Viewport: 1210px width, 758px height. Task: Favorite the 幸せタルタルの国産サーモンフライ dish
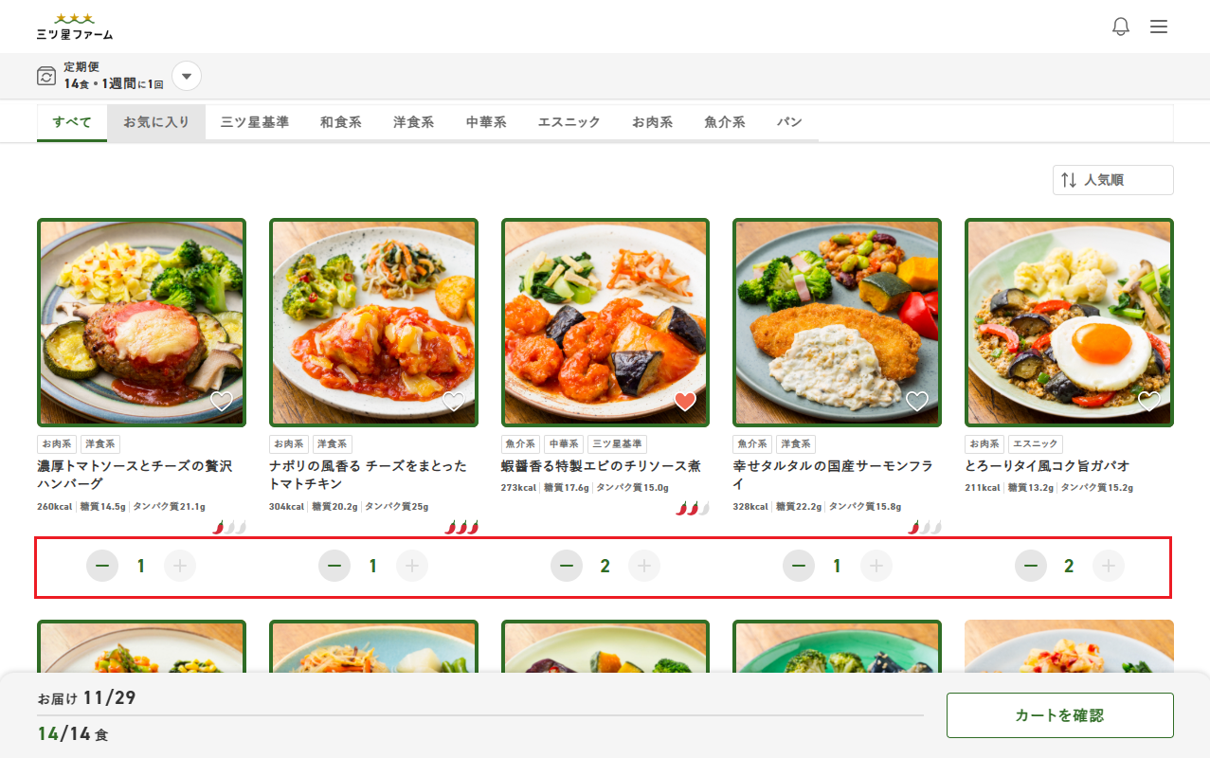tap(917, 402)
